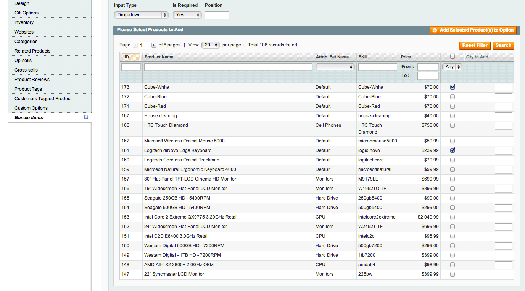The image size is (525, 291).
Task: Click Qty to Add field for Logitech diNovo
Action: click(504, 151)
